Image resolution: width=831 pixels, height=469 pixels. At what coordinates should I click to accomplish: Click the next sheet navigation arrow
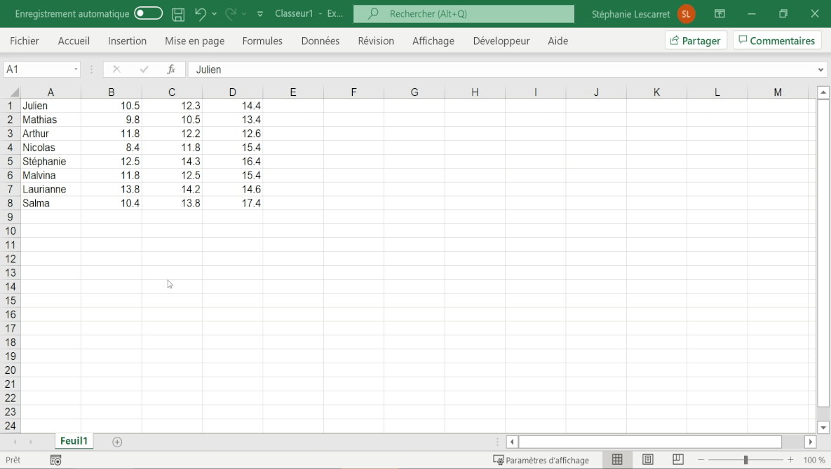click(31, 442)
